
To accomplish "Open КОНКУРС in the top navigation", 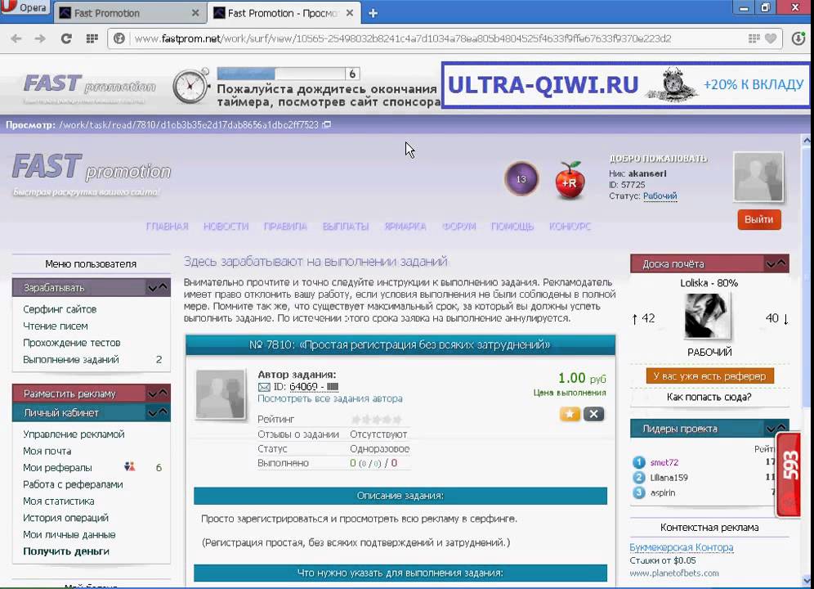I will pos(570,226).
